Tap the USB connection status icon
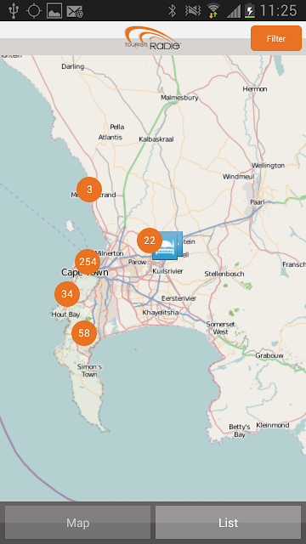The image size is (306, 544). 14,10
